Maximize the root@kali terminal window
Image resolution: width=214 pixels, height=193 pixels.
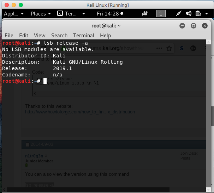(x=193, y=26)
